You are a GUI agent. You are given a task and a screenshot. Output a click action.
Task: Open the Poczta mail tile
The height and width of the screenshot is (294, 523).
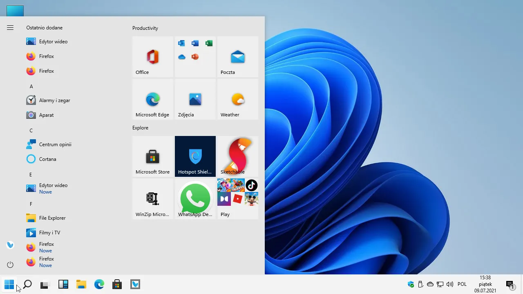[238, 57]
